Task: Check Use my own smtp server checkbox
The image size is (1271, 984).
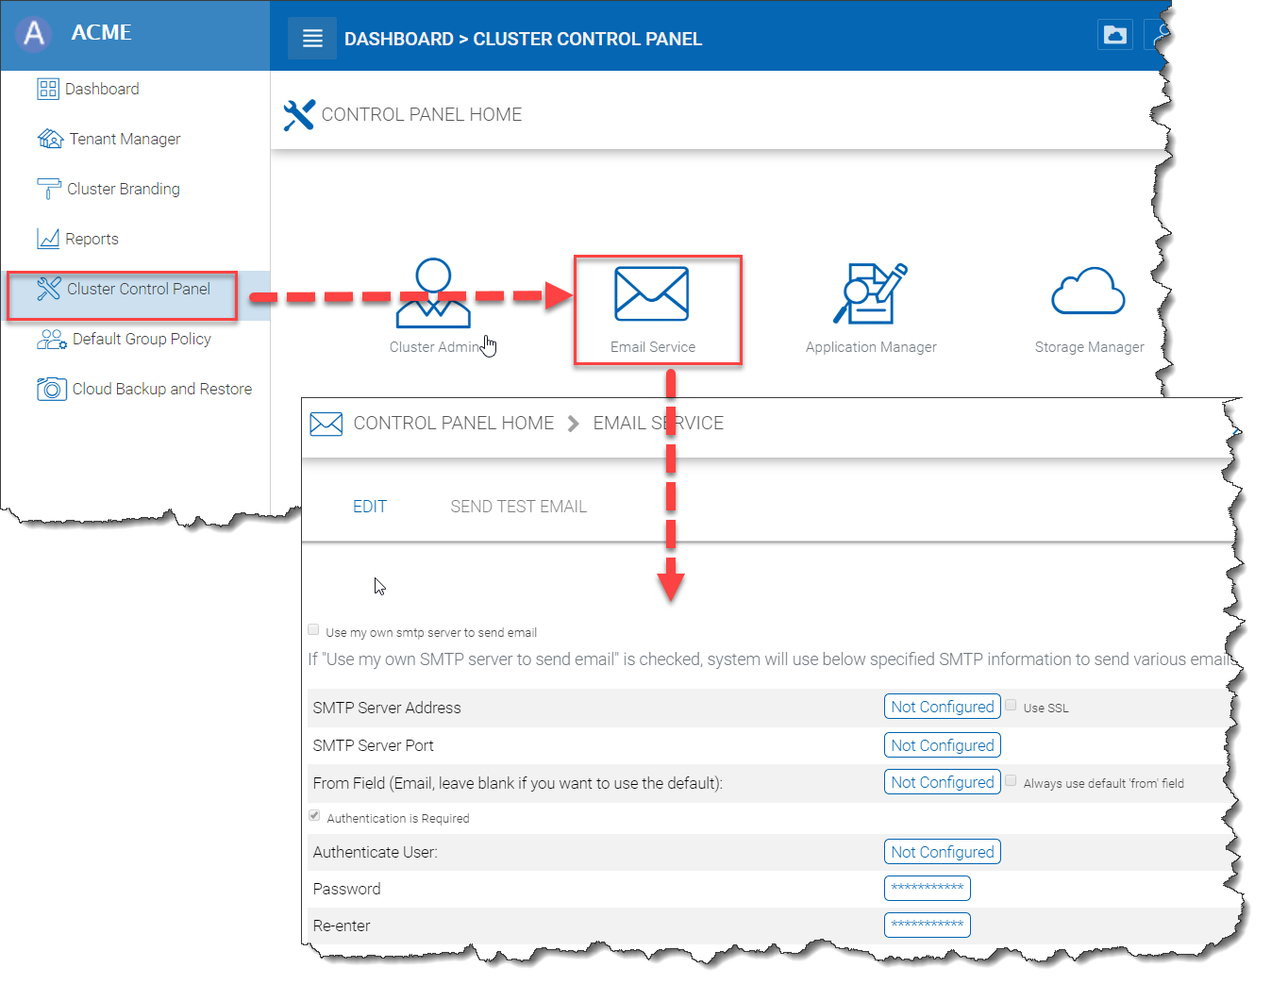Action: click(x=313, y=630)
